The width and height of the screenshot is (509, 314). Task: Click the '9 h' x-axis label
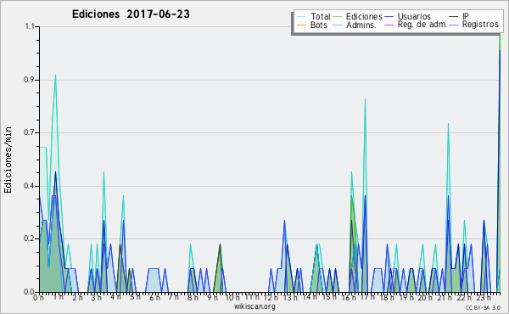coord(212,298)
